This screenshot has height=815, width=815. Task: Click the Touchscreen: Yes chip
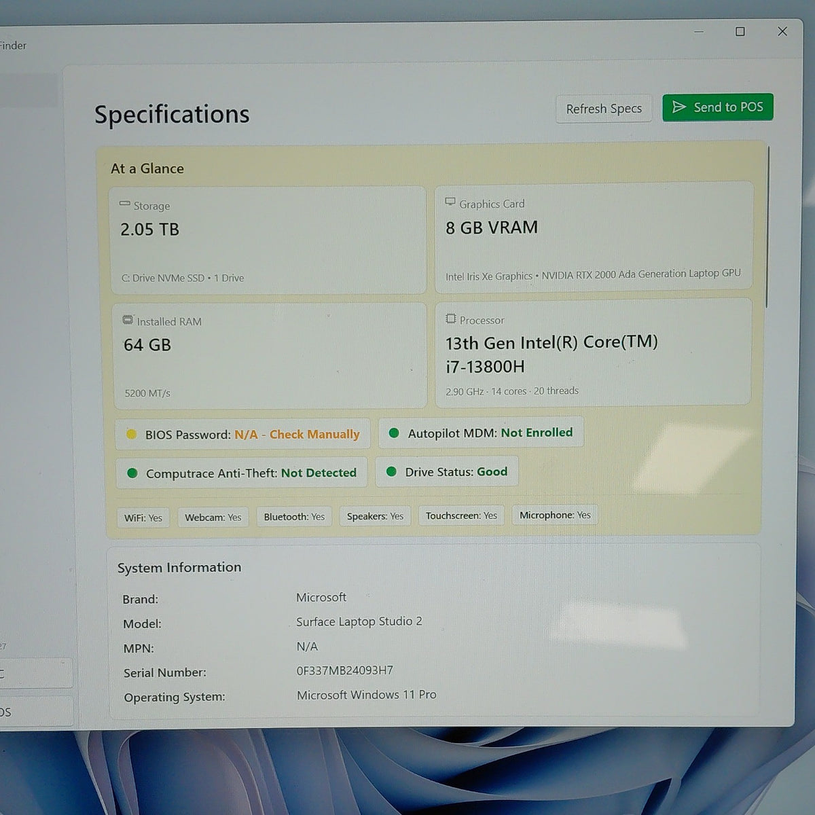461,515
